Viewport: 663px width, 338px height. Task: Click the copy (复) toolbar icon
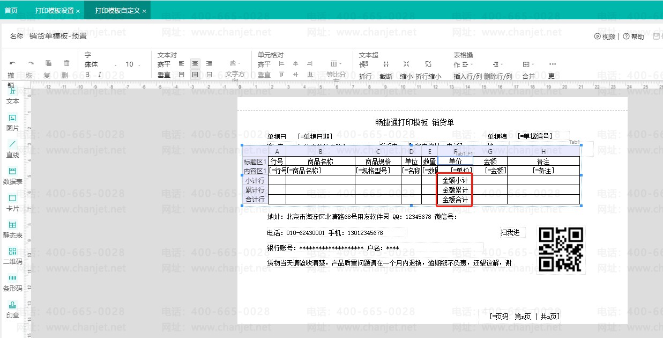tap(48, 63)
